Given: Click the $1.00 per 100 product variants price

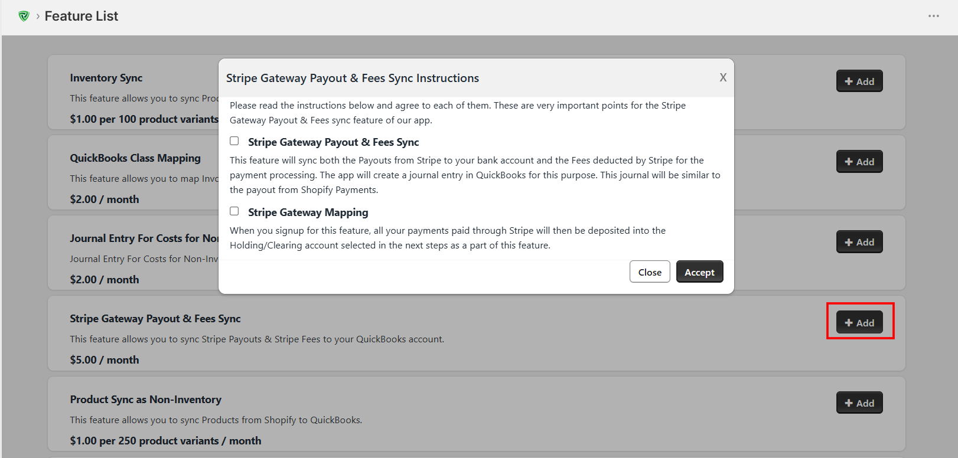Looking at the screenshot, I should (x=144, y=119).
